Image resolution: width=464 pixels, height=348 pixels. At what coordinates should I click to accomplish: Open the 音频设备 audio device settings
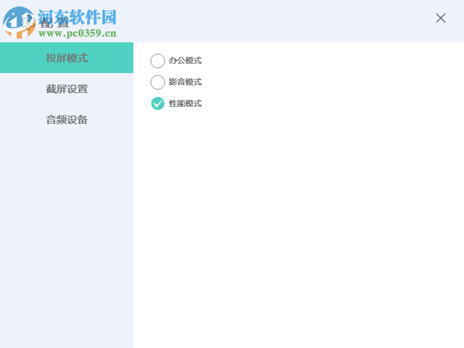pyautogui.click(x=67, y=119)
